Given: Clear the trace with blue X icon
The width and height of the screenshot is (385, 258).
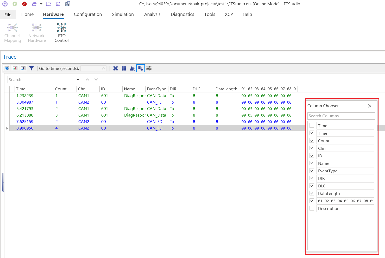Looking at the screenshot, I should [x=116, y=68].
